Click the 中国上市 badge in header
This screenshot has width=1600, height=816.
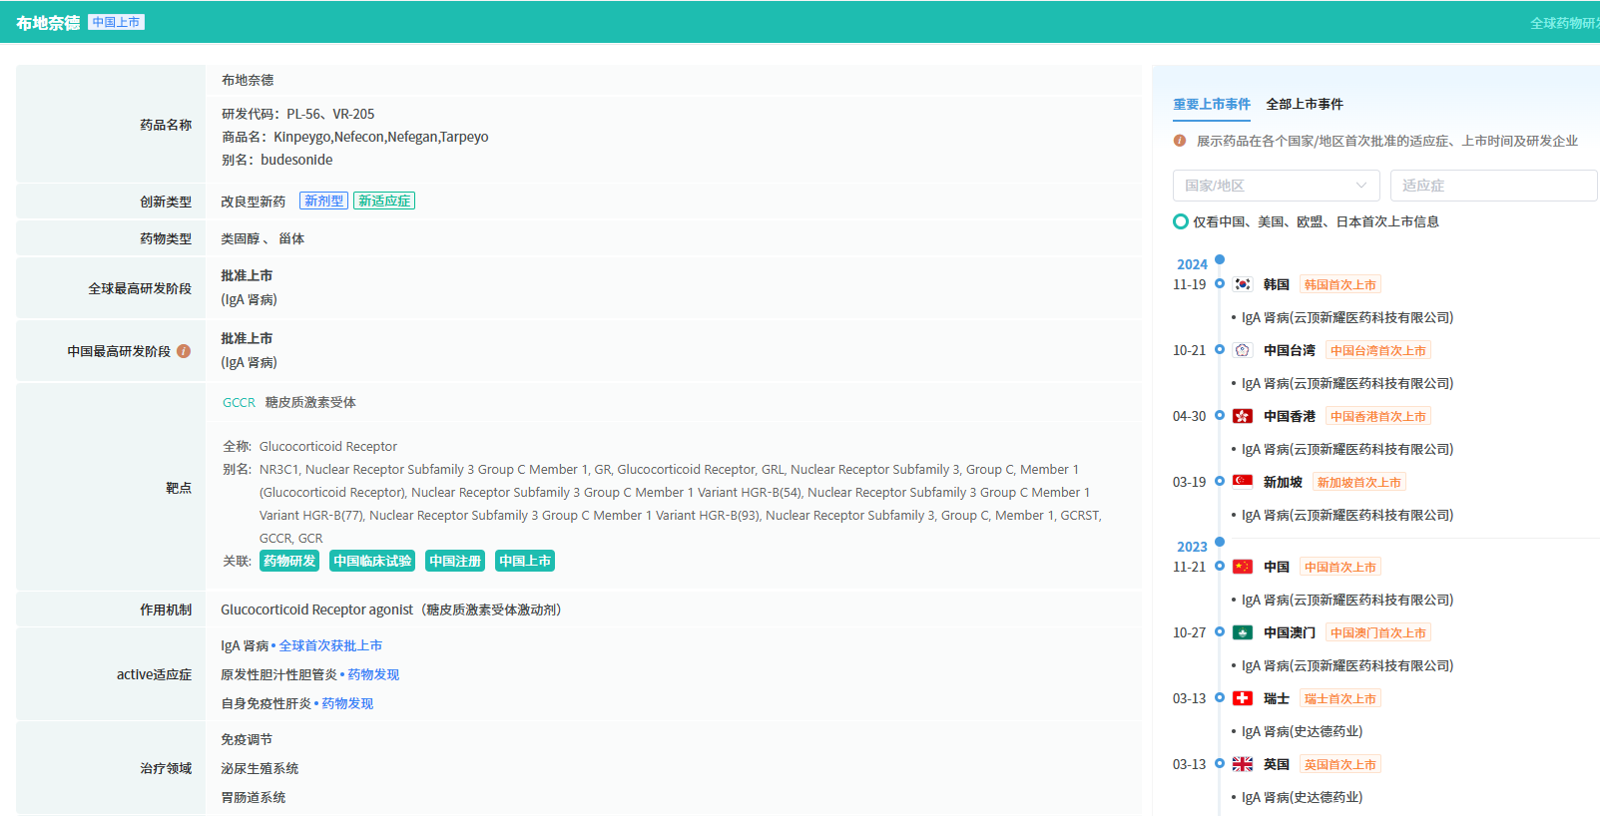[116, 22]
